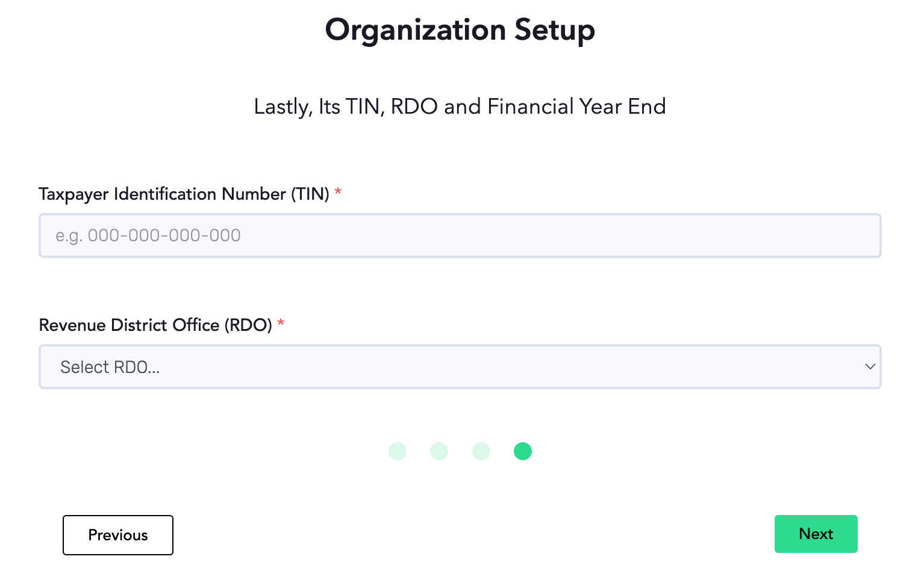Screen dimensions: 924x586
Task: Click the Next label text
Action: click(816, 534)
